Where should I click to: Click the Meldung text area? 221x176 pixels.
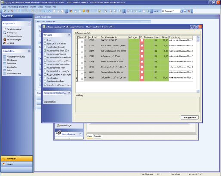137,105
